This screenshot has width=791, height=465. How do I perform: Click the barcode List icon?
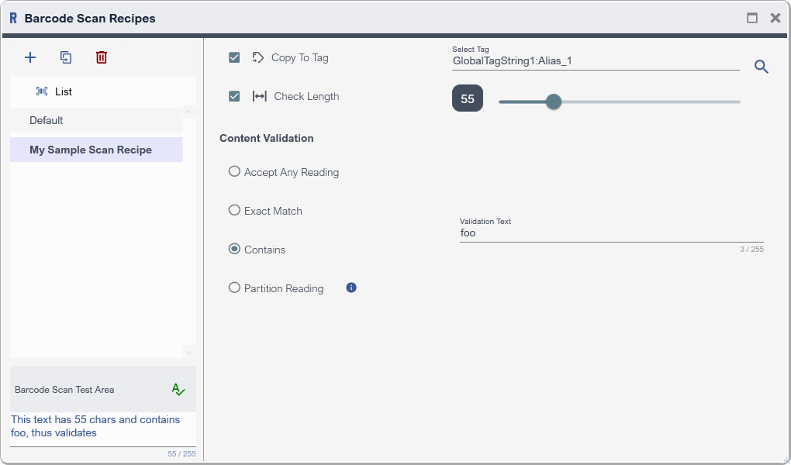click(42, 91)
